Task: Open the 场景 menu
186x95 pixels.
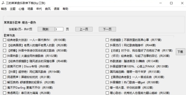Action: tap(30, 9)
